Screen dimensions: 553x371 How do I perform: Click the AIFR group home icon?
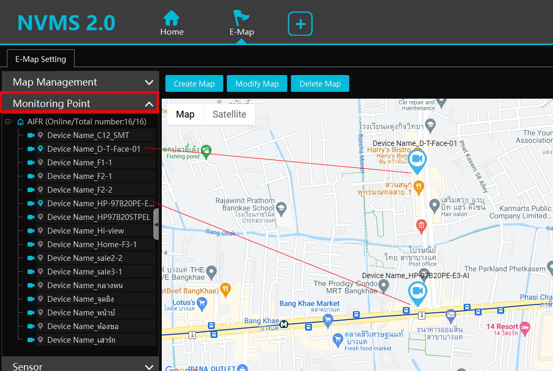click(20, 122)
